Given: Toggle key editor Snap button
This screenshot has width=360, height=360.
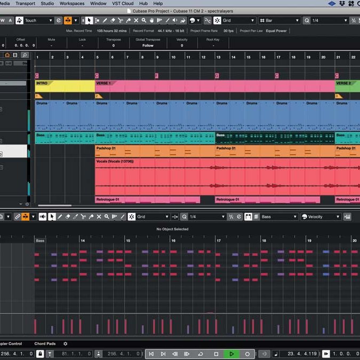Looking at the screenshot, I should click(132, 217).
